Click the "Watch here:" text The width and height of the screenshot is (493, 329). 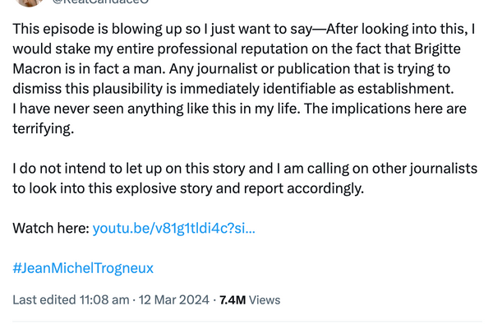(51, 228)
